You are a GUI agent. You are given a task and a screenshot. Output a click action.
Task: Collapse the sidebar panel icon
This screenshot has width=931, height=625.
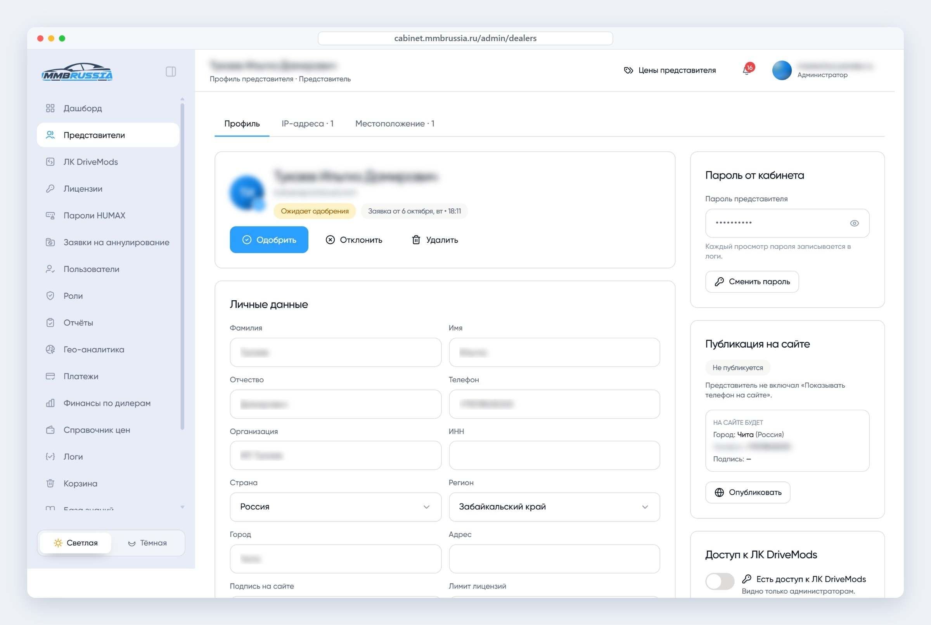click(x=171, y=72)
